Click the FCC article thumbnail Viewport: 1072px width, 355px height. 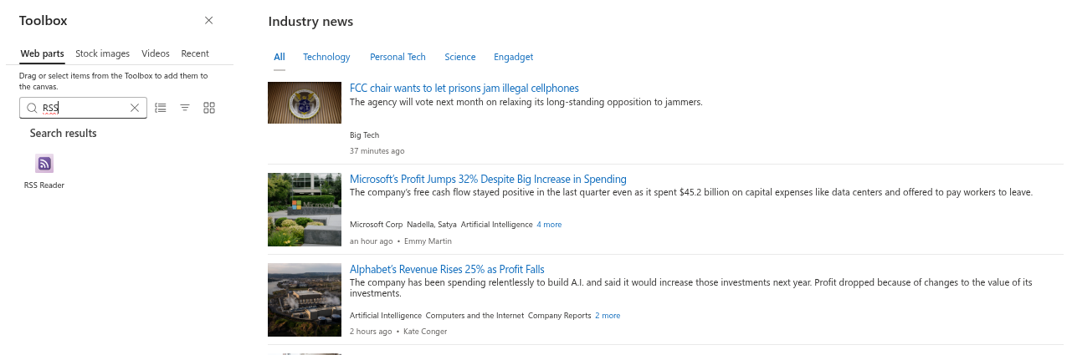[305, 103]
